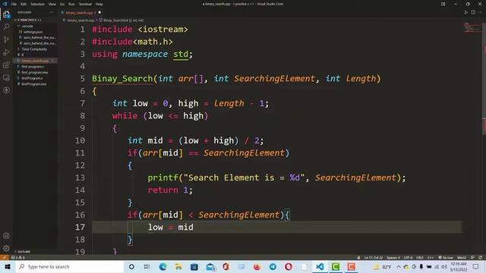Open the View menu

coord(52,4)
